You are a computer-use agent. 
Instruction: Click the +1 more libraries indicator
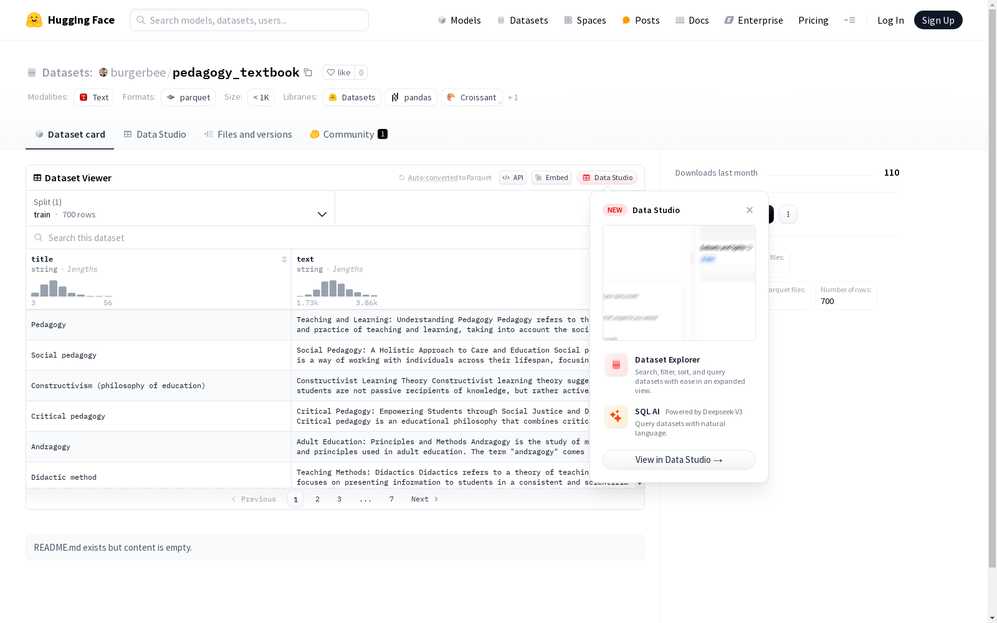tap(513, 97)
